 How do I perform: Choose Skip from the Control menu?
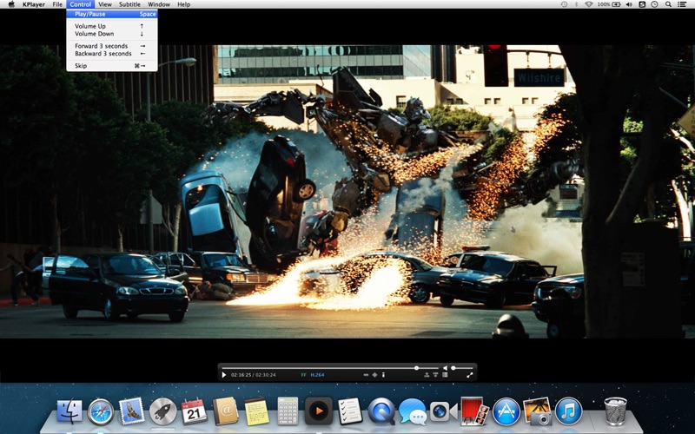pyautogui.click(x=112, y=66)
